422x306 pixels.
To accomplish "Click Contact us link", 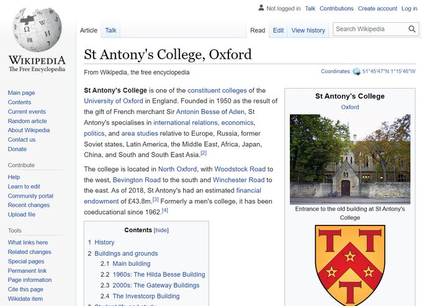I will point(22,139).
